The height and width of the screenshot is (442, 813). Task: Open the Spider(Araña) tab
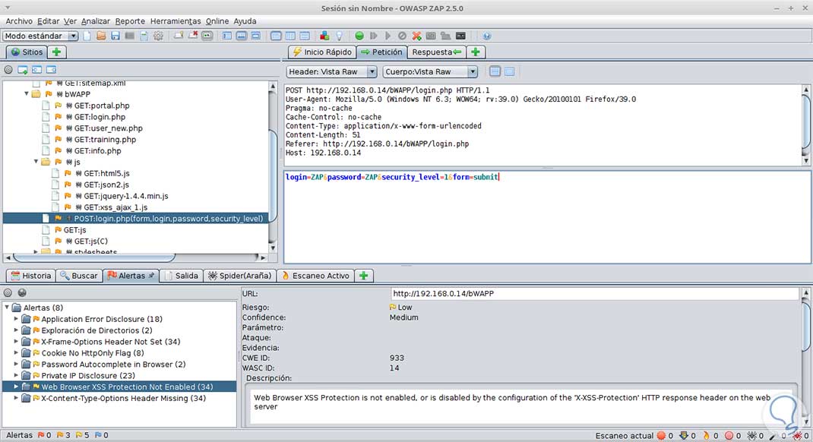click(x=239, y=276)
